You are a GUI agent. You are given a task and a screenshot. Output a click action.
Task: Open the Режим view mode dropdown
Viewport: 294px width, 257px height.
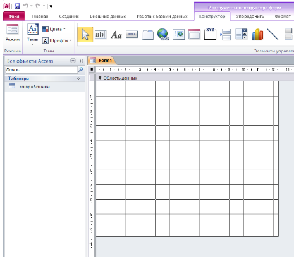[x=13, y=35]
